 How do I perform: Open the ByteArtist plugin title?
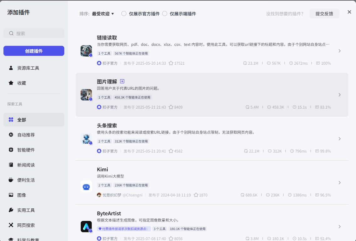point(109,213)
